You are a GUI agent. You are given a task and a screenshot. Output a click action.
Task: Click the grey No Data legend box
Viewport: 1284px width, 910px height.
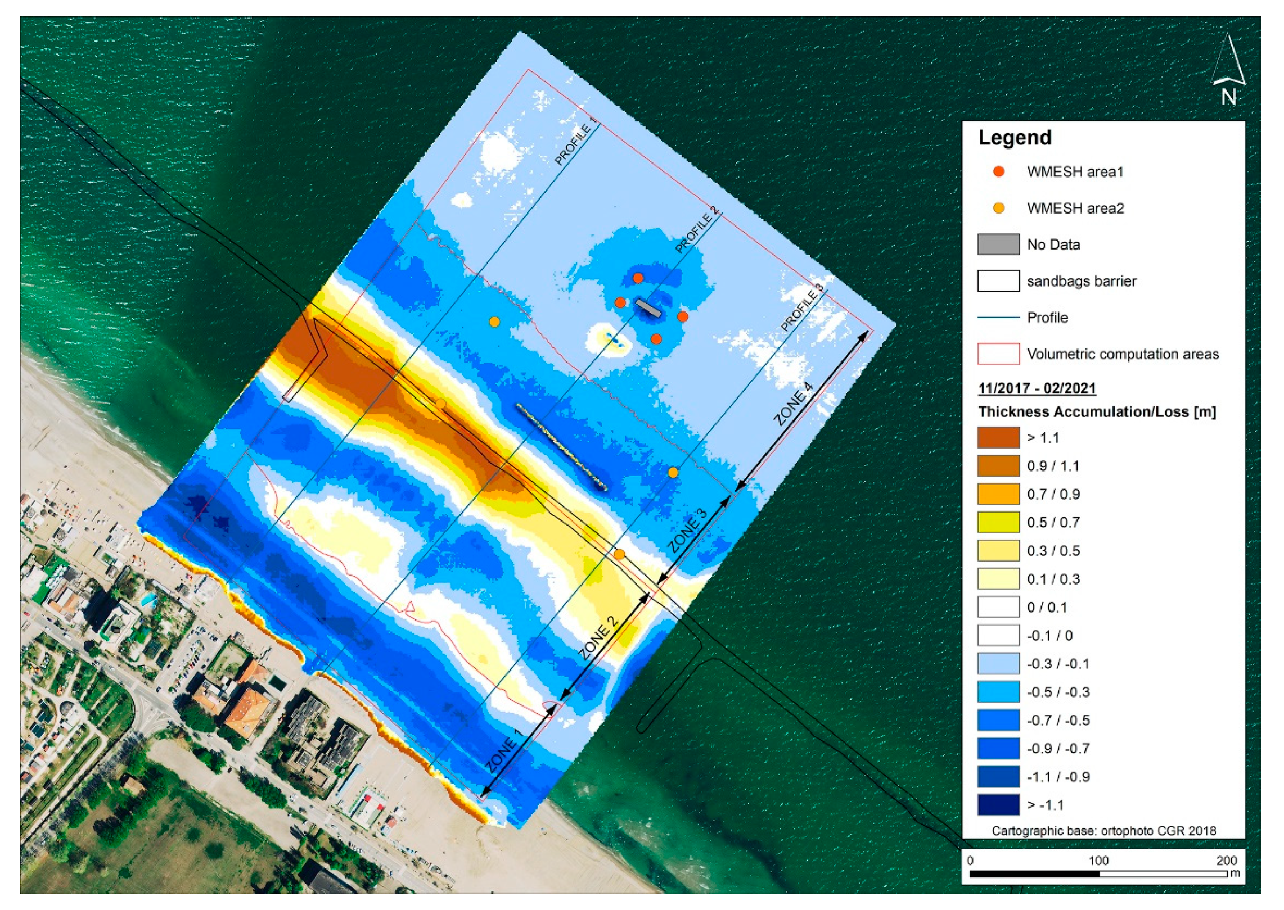pyautogui.click(x=998, y=245)
